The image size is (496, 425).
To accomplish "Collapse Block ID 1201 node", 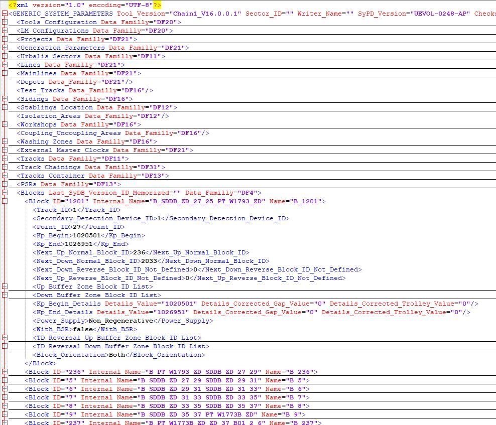I will pos(5,201).
